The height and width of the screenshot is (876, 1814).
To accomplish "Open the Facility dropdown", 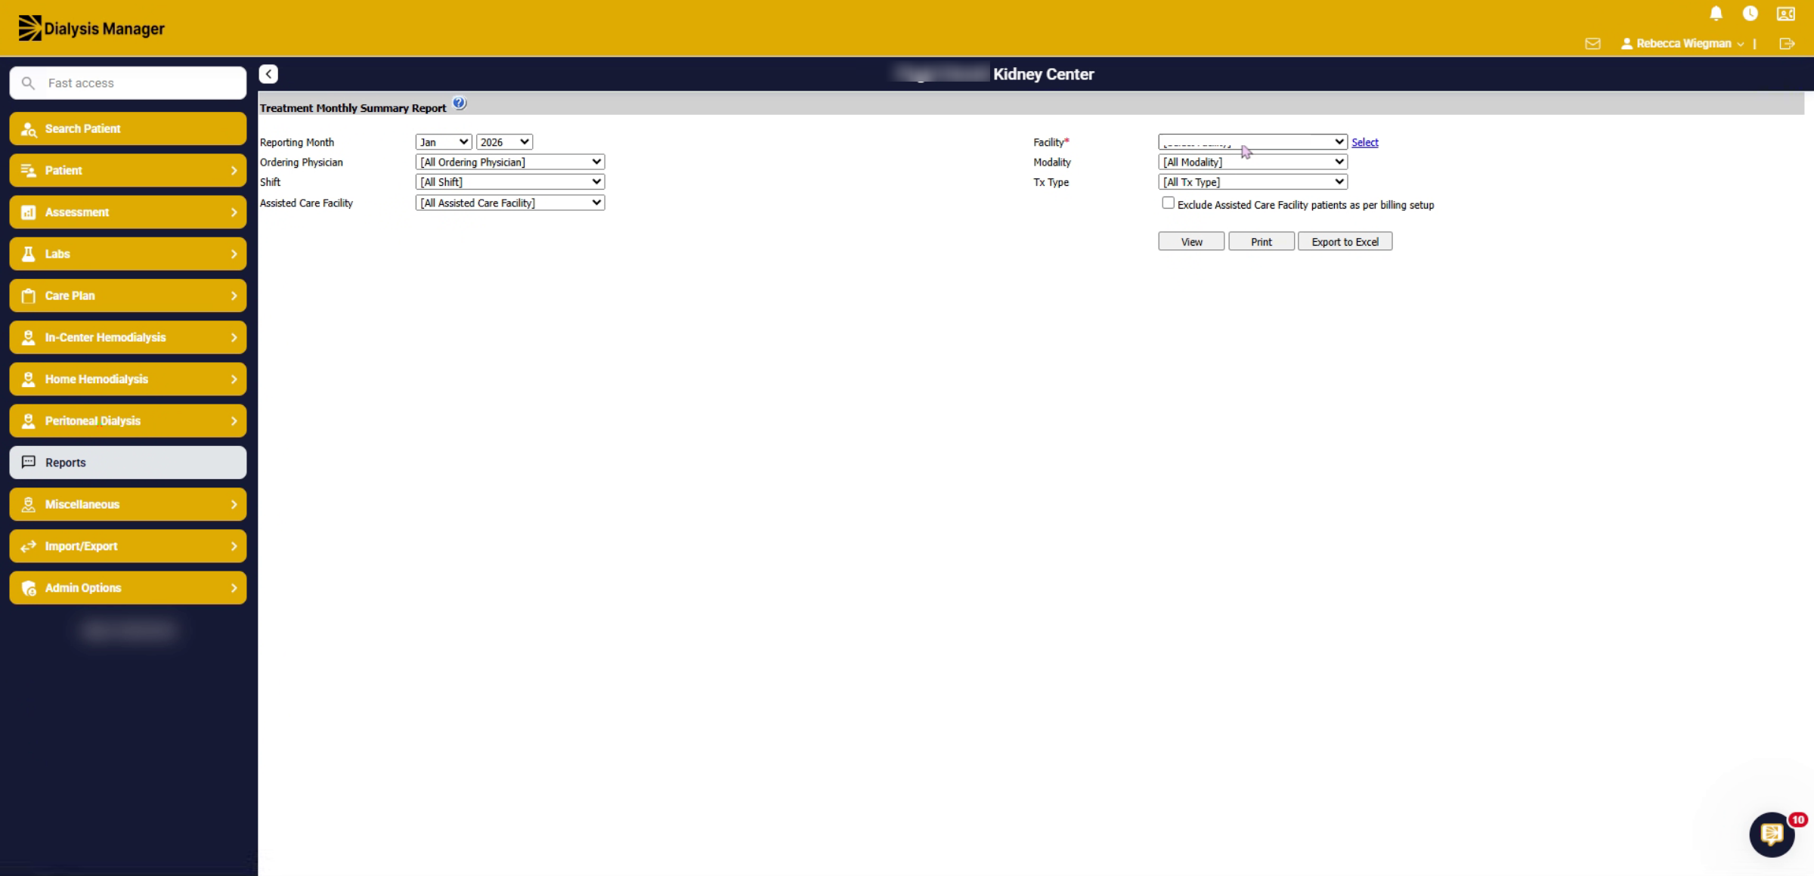I will click(x=1252, y=142).
